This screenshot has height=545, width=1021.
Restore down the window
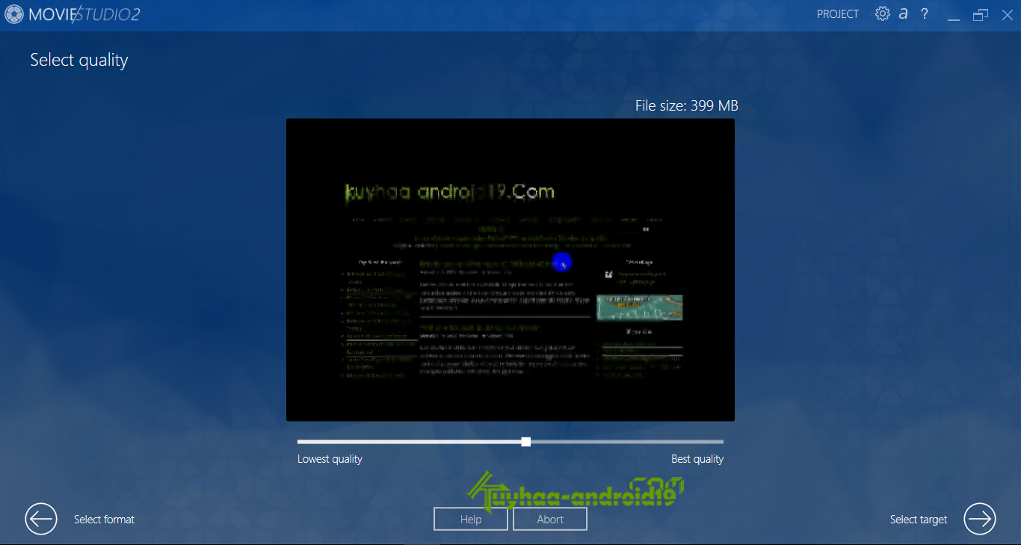(x=981, y=14)
